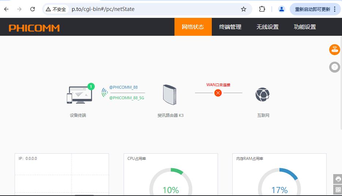Go back to the previous page
Image resolution: width=342 pixels, height=196 pixels.
point(6,9)
